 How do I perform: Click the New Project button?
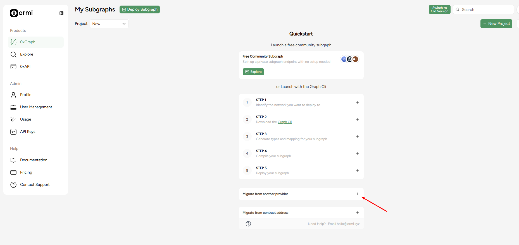click(x=496, y=24)
